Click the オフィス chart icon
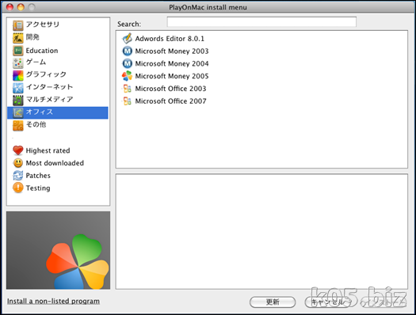This screenshot has height=315, width=416. tap(18, 113)
